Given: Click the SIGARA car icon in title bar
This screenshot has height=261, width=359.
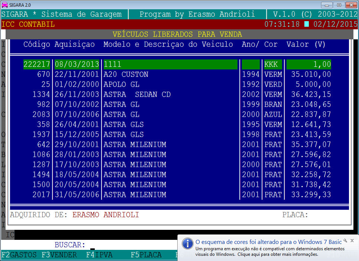Looking at the screenshot, I should click(5, 4).
